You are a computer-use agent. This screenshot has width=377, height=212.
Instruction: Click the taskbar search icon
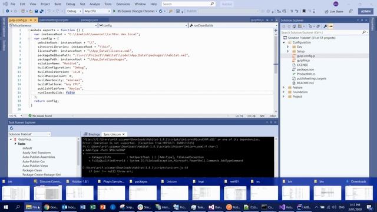pos(18,207)
